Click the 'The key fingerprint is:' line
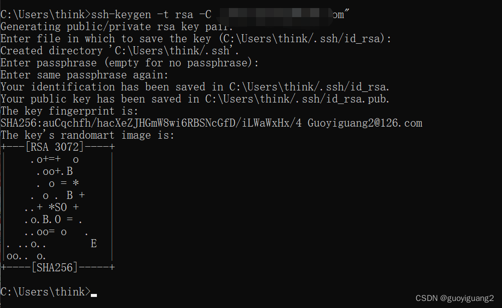The width and height of the screenshot is (502, 308). (69, 111)
